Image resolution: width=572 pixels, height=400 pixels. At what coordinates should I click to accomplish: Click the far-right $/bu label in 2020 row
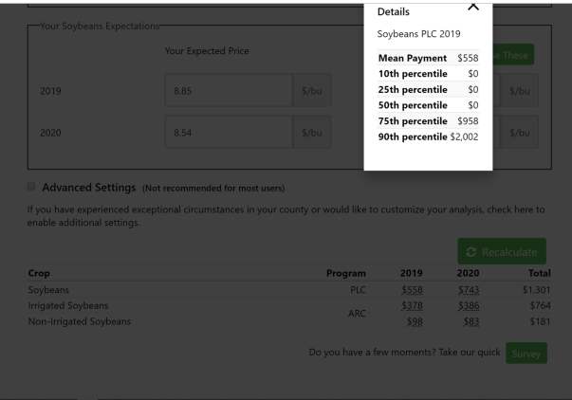click(519, 132)
